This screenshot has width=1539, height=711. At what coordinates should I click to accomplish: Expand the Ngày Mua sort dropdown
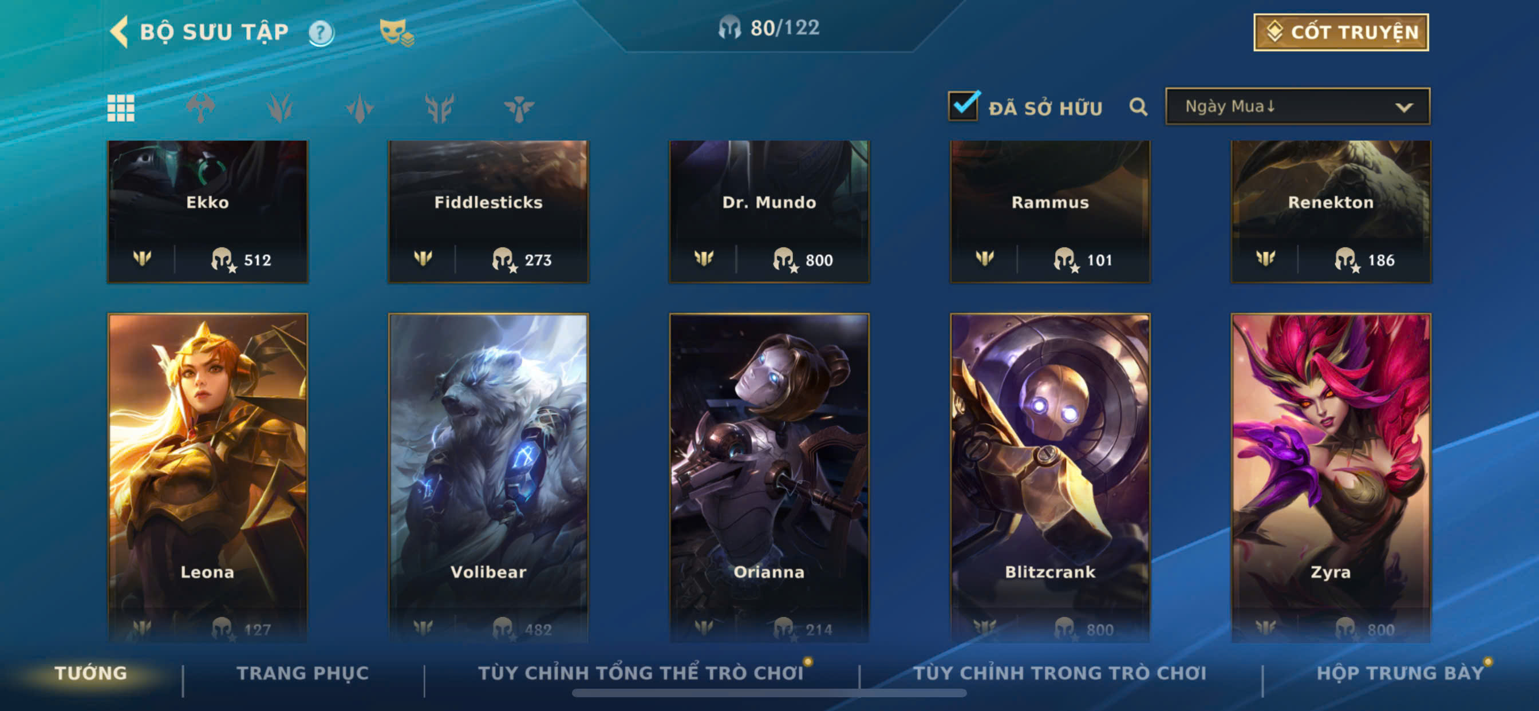1297,106
